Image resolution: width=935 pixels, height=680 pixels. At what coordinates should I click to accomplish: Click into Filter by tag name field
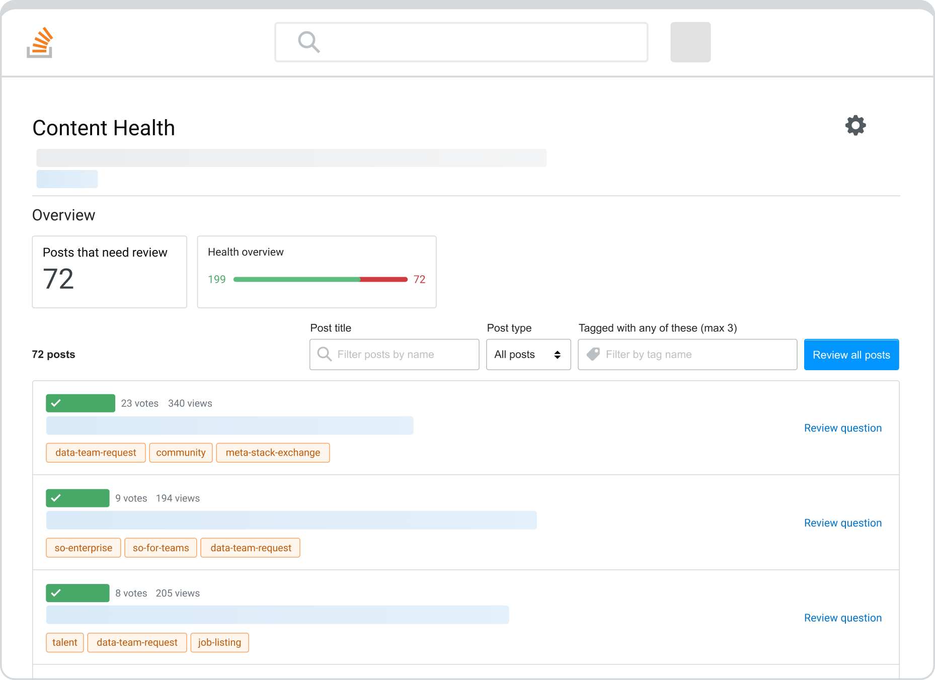pos(687,355)
